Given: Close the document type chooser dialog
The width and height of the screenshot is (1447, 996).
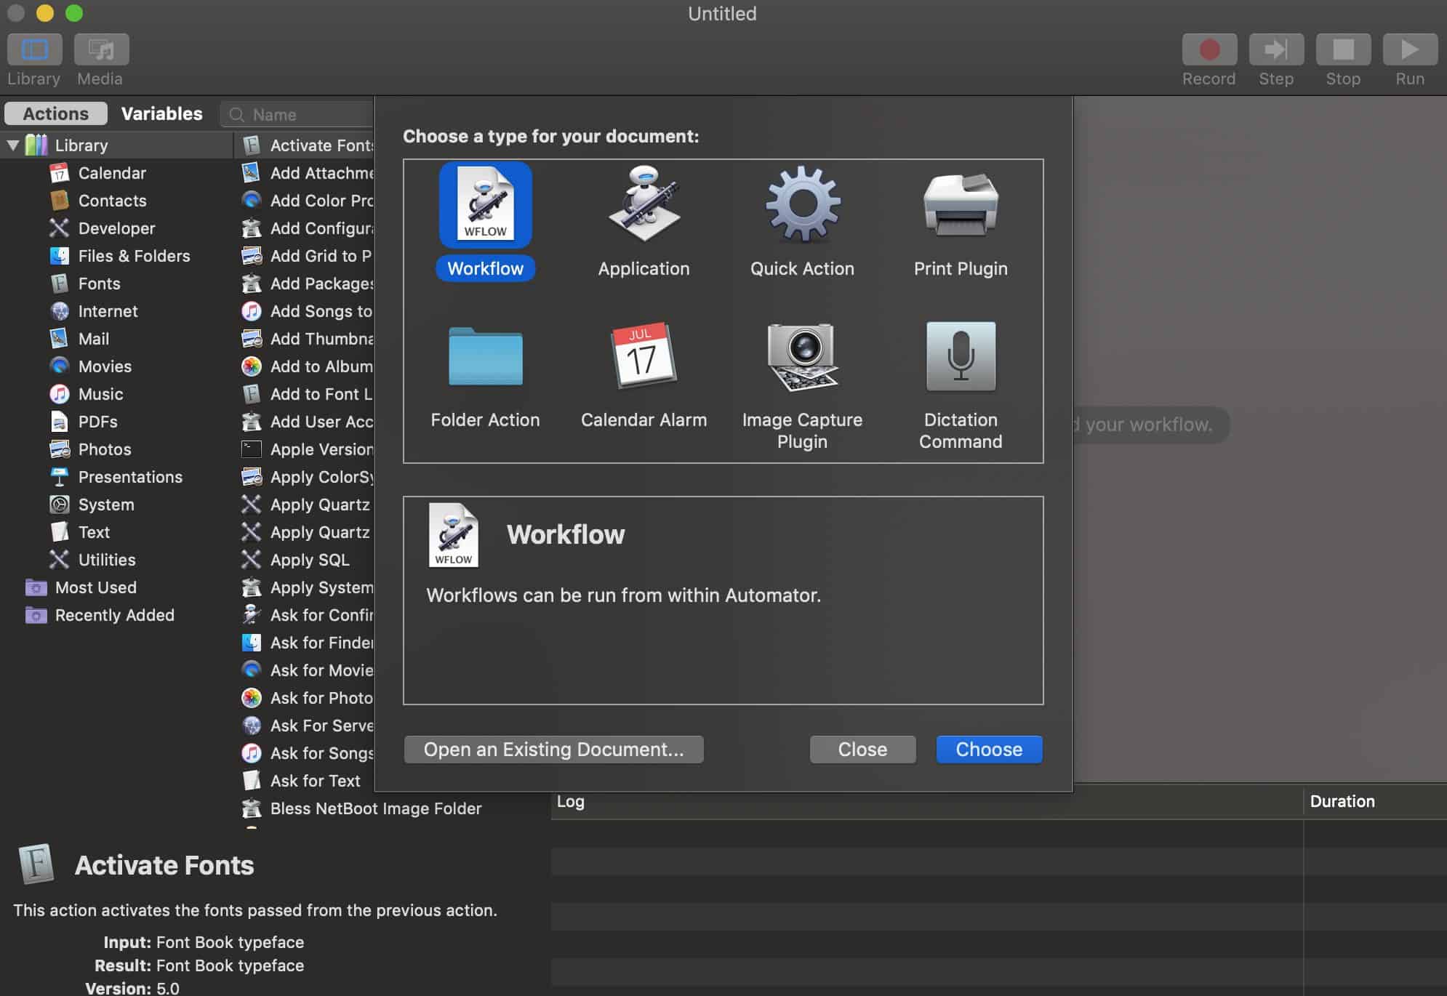Looking at the screenshot, I should (863, 749).
